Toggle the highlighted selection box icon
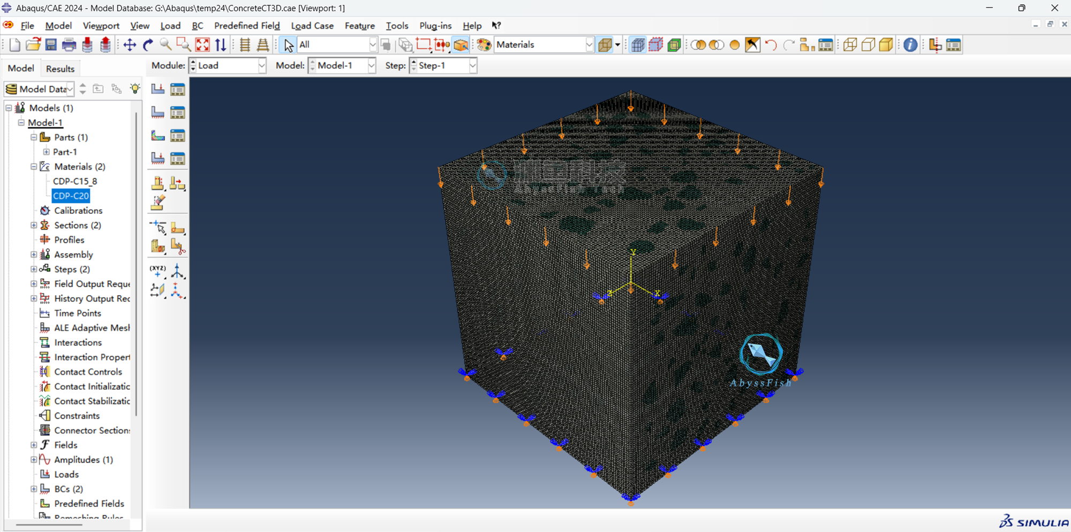Viewport: 1071px width, 532px height. 461,45
